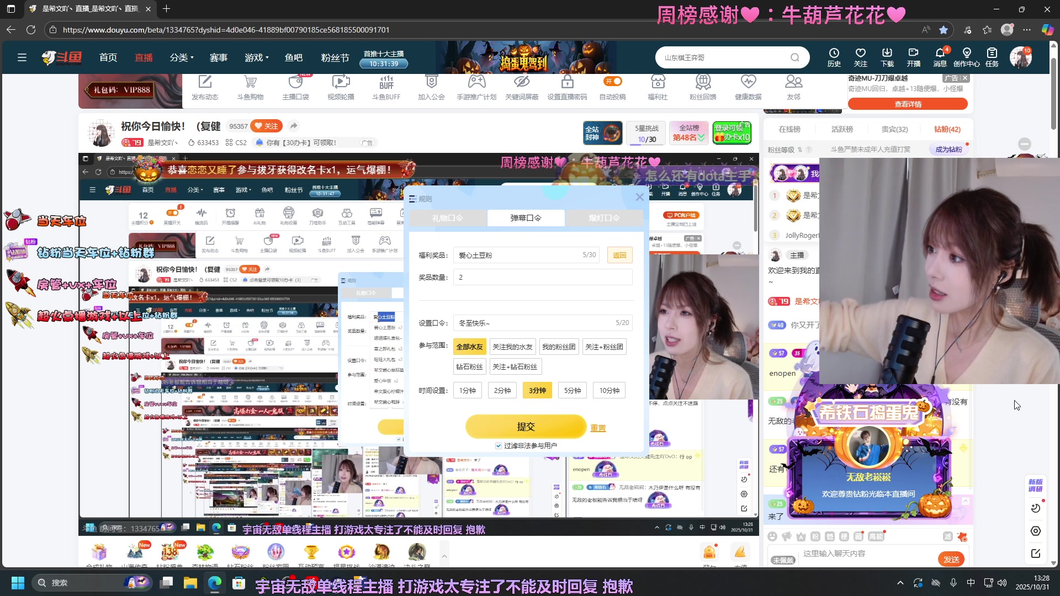Image resolution: width=1060 pixels, height=596 pixels.
Task: Uncheck 过滤非法参与用户 in the dialog
Action: [499, 445]
